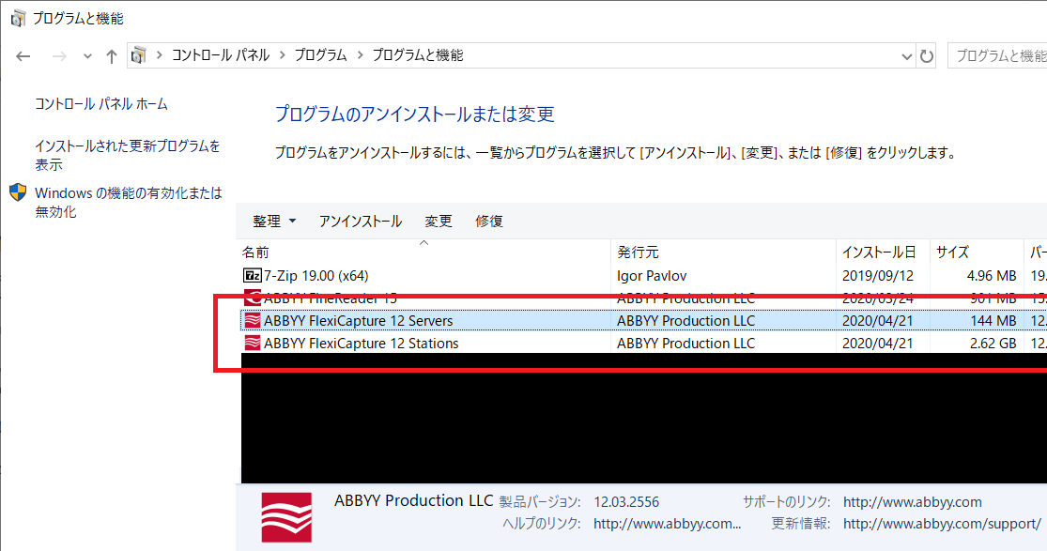
Task: Click the large ABBYY logo in details pane
Action: point(286,517)
